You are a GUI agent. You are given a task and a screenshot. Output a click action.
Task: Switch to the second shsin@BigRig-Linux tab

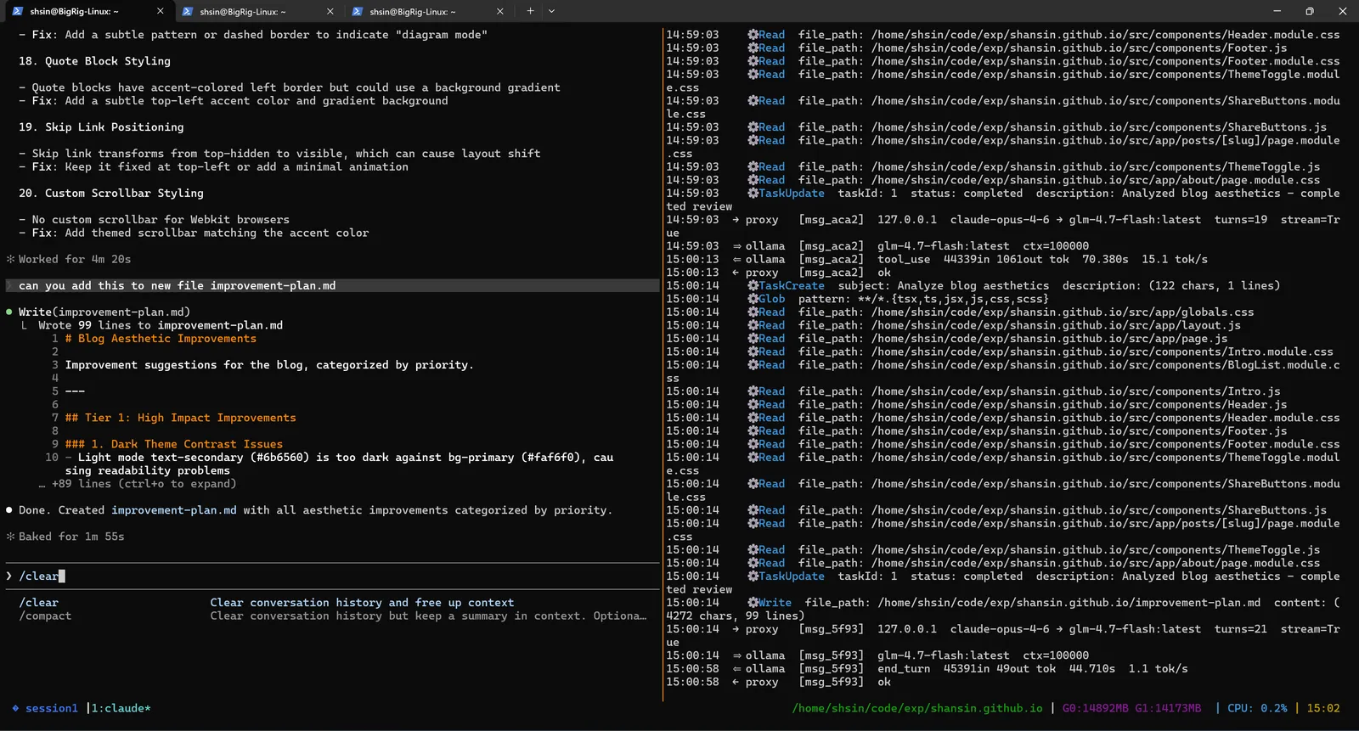pos(243,11)
